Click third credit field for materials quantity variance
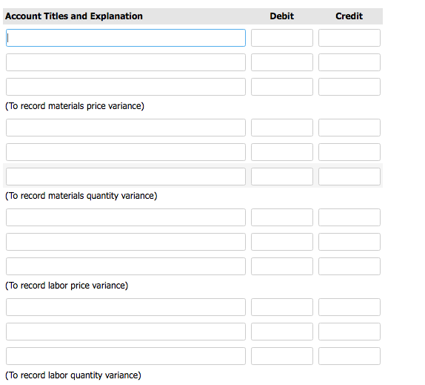Screen dimensions: 425x385 pos(349,177)
